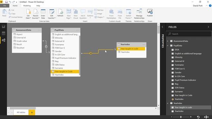Insert an Image from ribbon
Viewport: 212px width, 119px height.
[x=98, y=14]
